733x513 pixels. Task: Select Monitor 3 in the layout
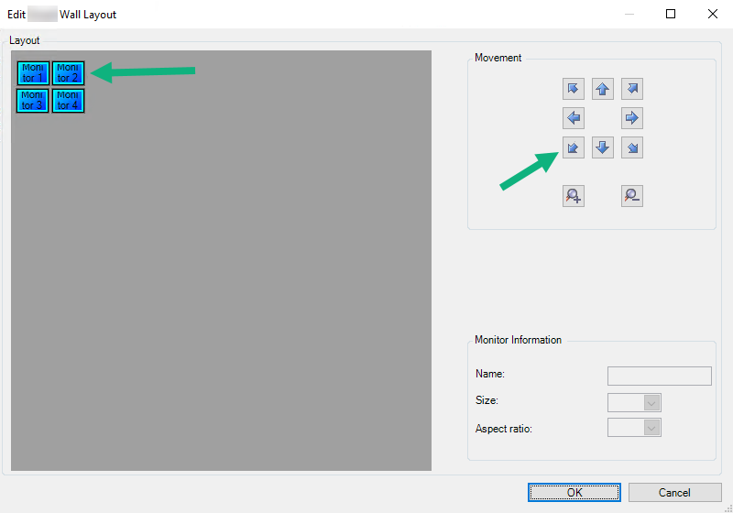(33, 100)
